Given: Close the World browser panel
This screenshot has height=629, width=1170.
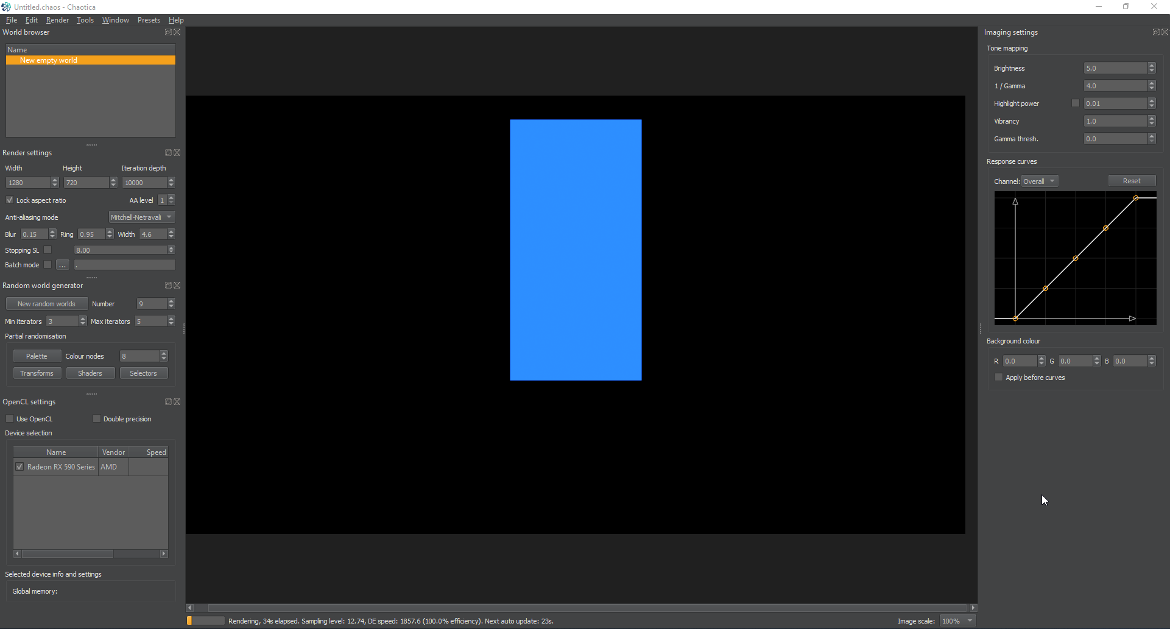Looking at the screenshot, I should [x=177, y=32].
